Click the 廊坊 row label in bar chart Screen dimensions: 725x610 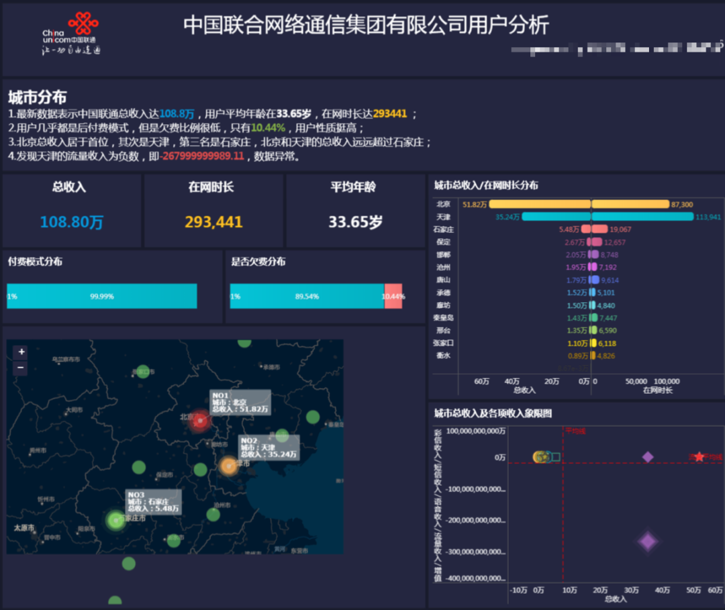tap(443, 305)
